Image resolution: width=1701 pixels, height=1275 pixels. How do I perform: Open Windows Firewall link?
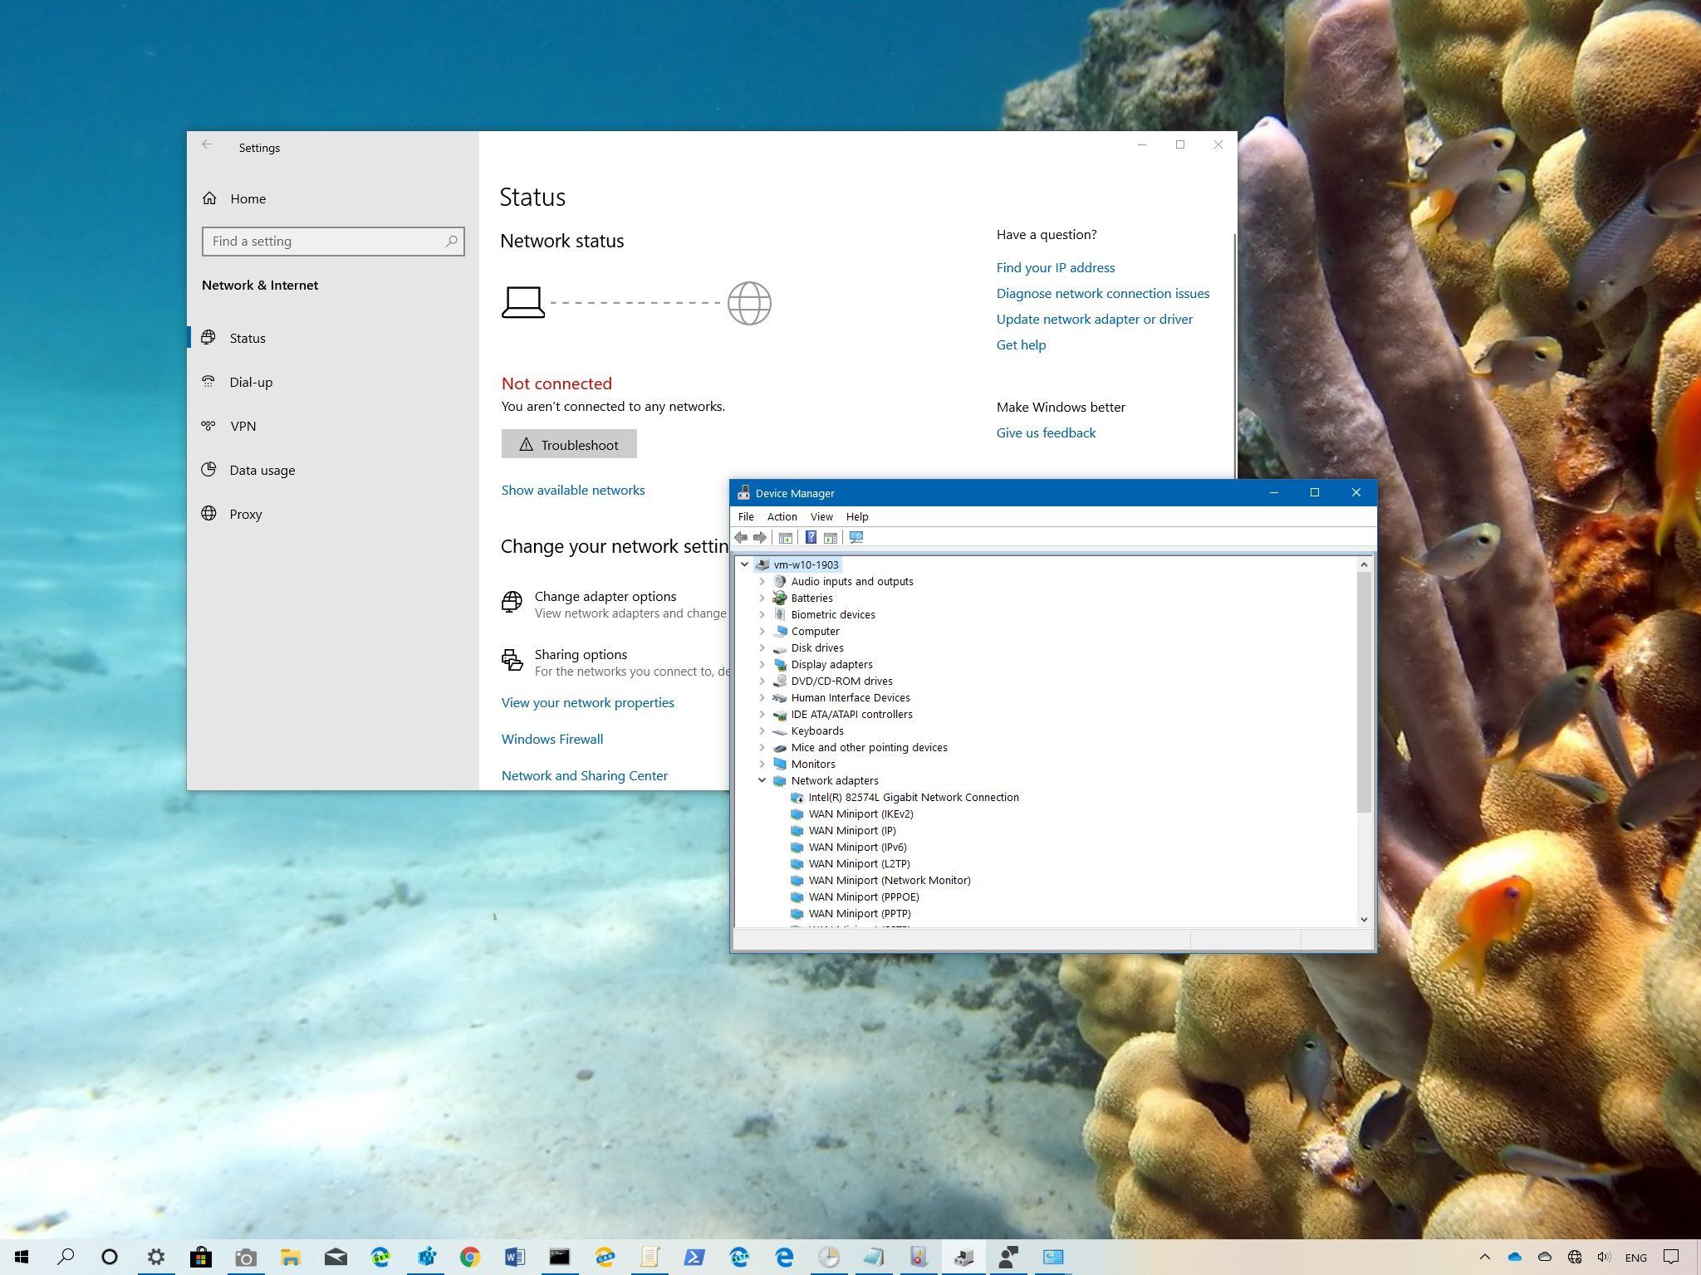[x=552, y=739]
